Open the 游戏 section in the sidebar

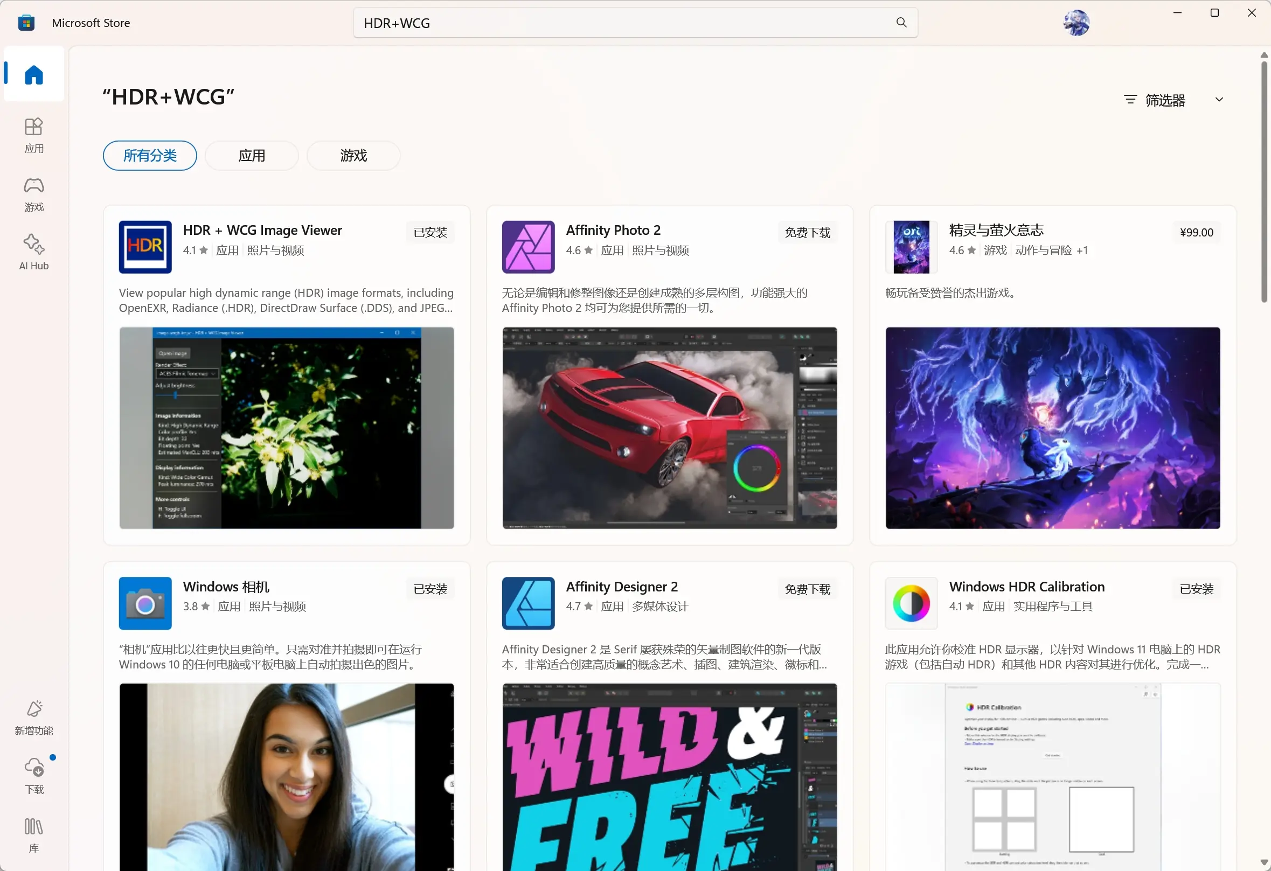click(33, 194)
